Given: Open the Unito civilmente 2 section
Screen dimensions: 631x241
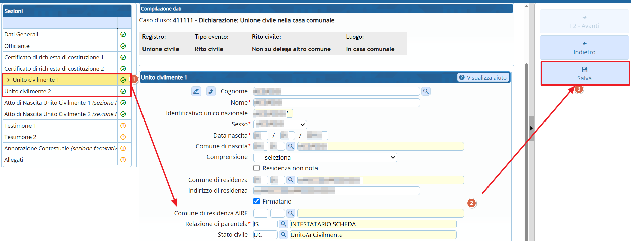Looking at the screenshot, I should tap(28, 91).
